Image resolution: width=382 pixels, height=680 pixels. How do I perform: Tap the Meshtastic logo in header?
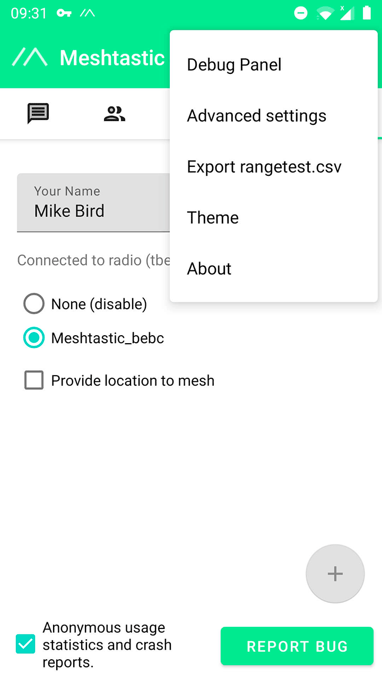click(30, 57)
